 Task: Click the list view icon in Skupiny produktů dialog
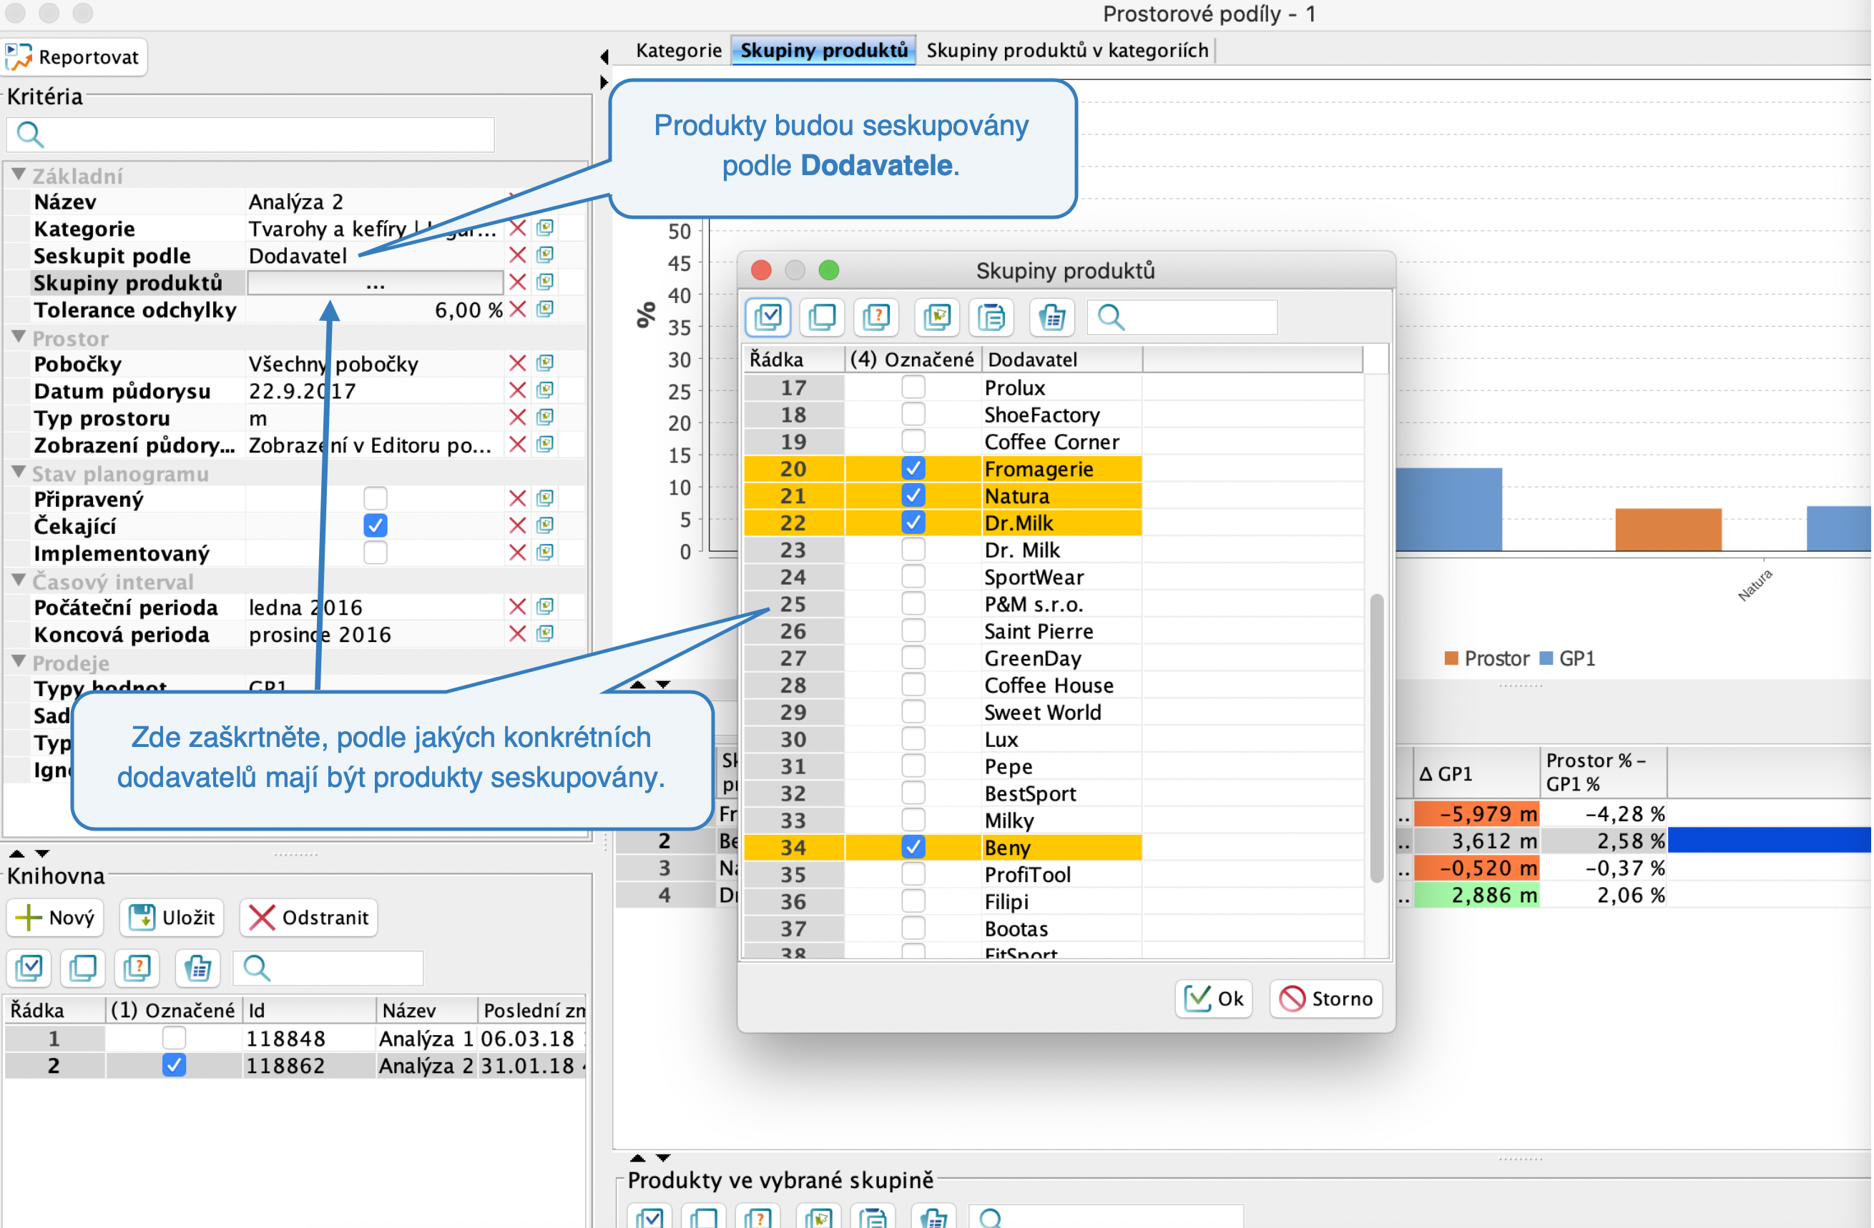click(x=991, y=317)
